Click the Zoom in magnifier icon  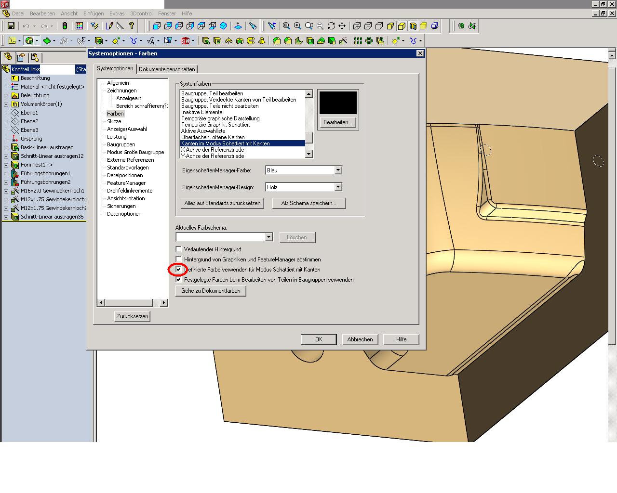point(298,26)
